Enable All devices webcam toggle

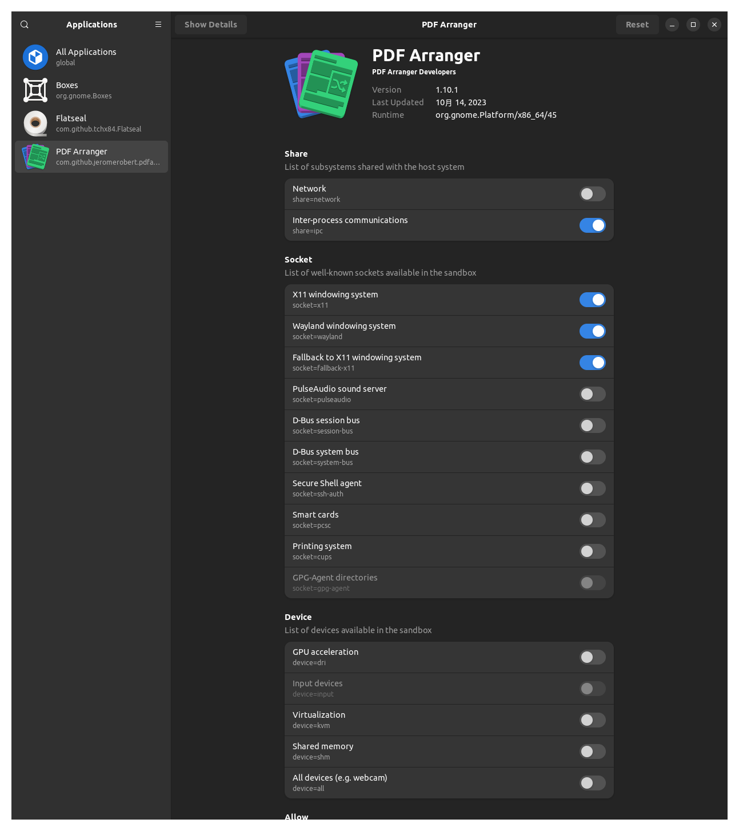click(x=593, y=783)
